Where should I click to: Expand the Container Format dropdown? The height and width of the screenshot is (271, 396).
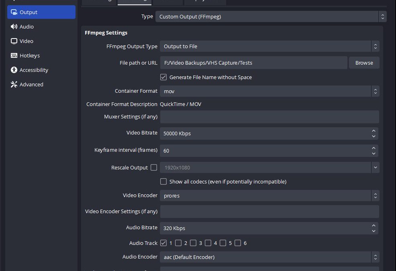269,91
